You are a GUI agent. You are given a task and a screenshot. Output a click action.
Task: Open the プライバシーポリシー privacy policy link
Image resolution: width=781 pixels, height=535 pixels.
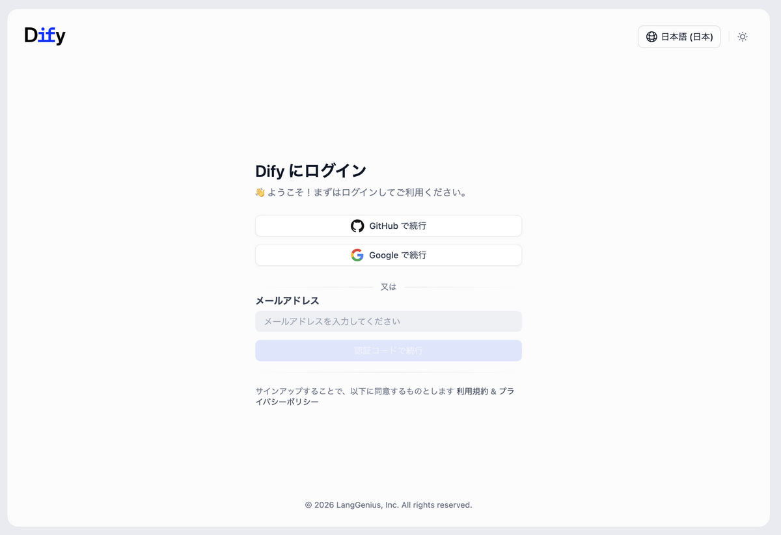coord(286,401)
